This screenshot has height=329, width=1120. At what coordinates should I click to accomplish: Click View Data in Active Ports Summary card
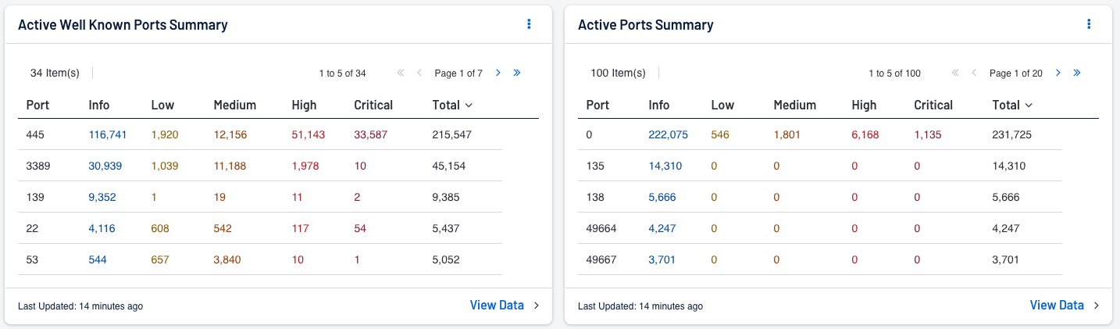point(1057,306)
